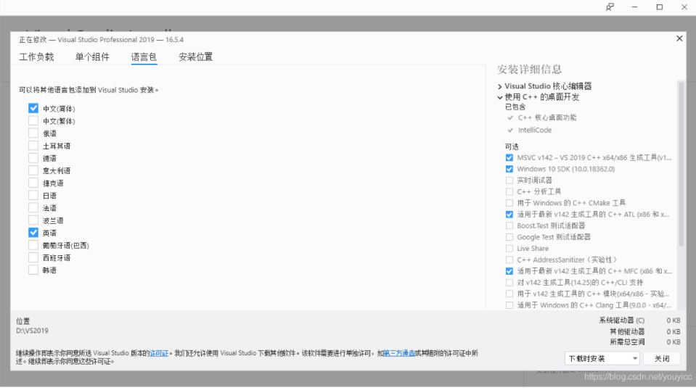Enable C++ AddressSanitizer（实验性）
This screenshot has height=390, width=696.
(x=509, y=260)
